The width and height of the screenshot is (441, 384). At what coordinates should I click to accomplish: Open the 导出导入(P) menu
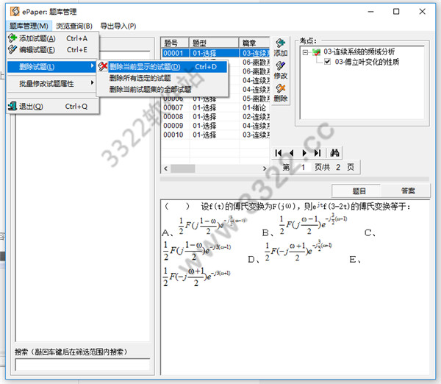[x=118, y=26]
